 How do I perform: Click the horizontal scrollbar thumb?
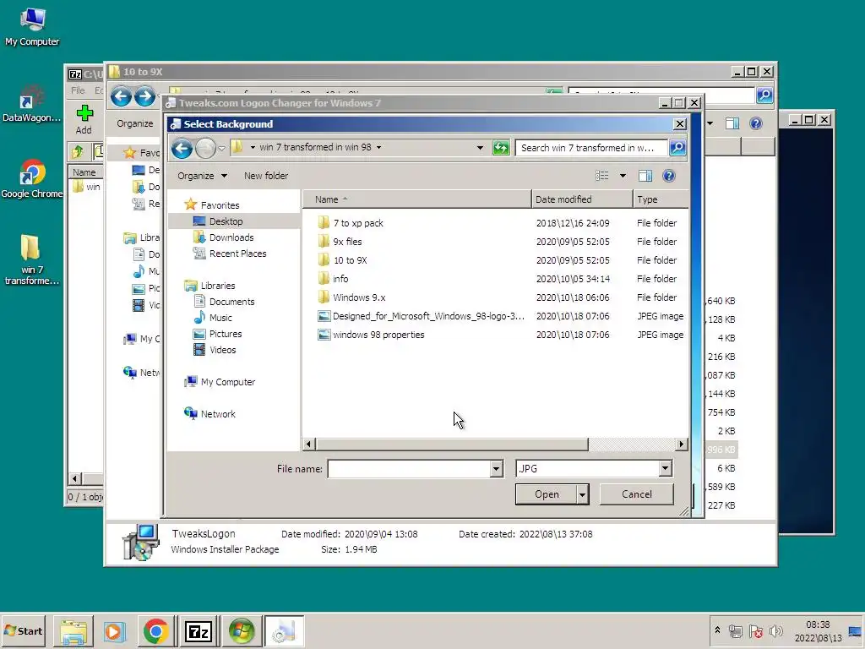tap(452, 444)
